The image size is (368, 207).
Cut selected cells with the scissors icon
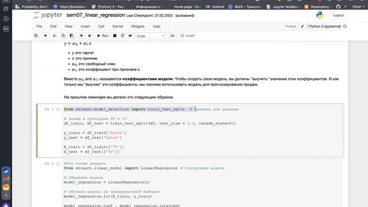click(x=55, y=36)
